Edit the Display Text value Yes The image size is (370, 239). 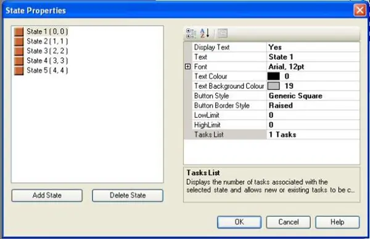313,47
